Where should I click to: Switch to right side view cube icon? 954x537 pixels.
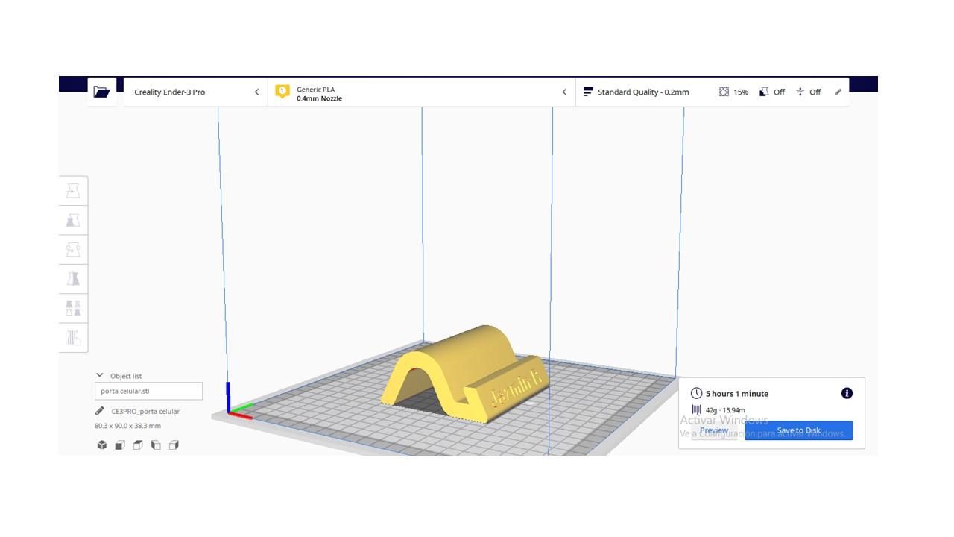click(x=174, y=445)
